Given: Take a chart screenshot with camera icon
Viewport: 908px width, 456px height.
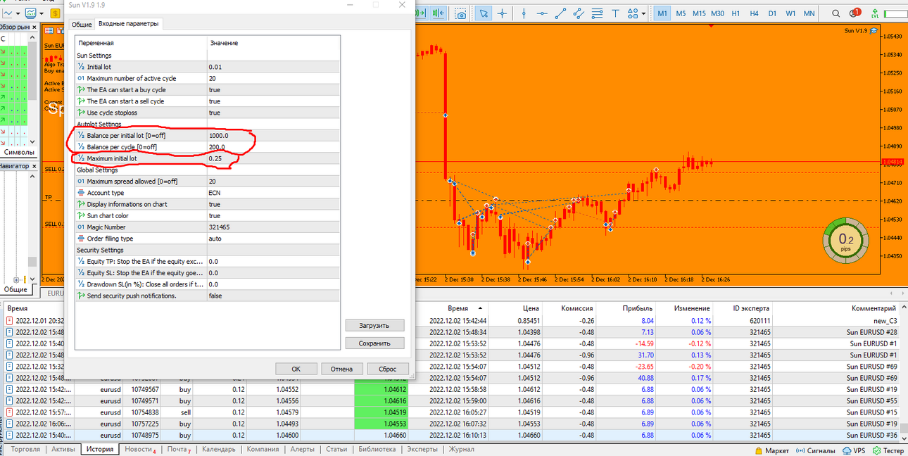Looking at the screenshot, I should pyautogui.click(x=461, y=13).
